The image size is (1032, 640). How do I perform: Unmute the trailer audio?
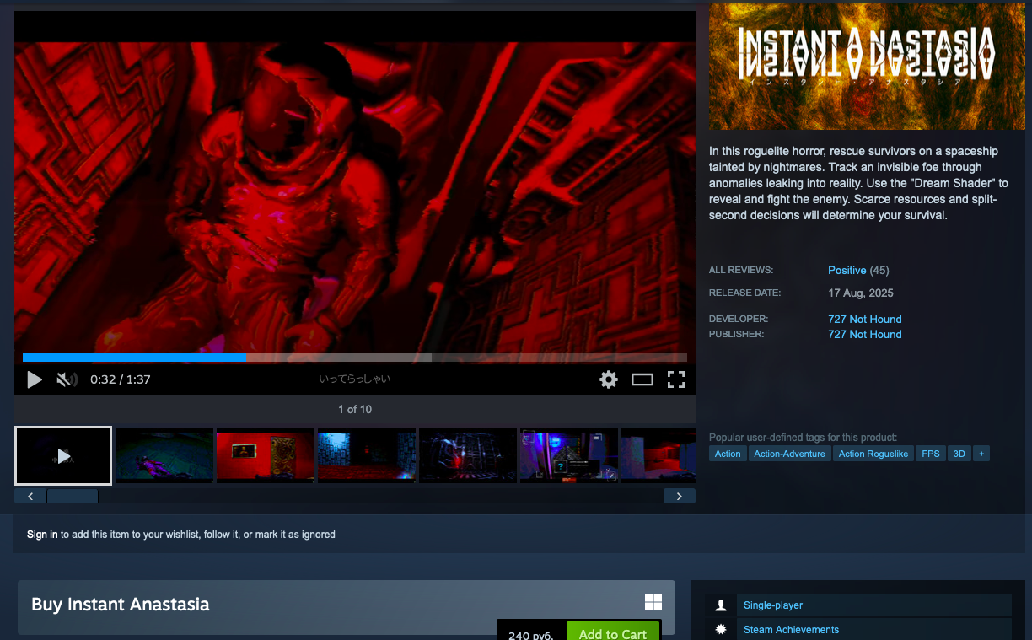pos(67,379)
